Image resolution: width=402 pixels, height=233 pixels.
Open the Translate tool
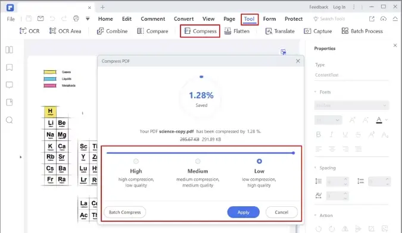[280, 31]
